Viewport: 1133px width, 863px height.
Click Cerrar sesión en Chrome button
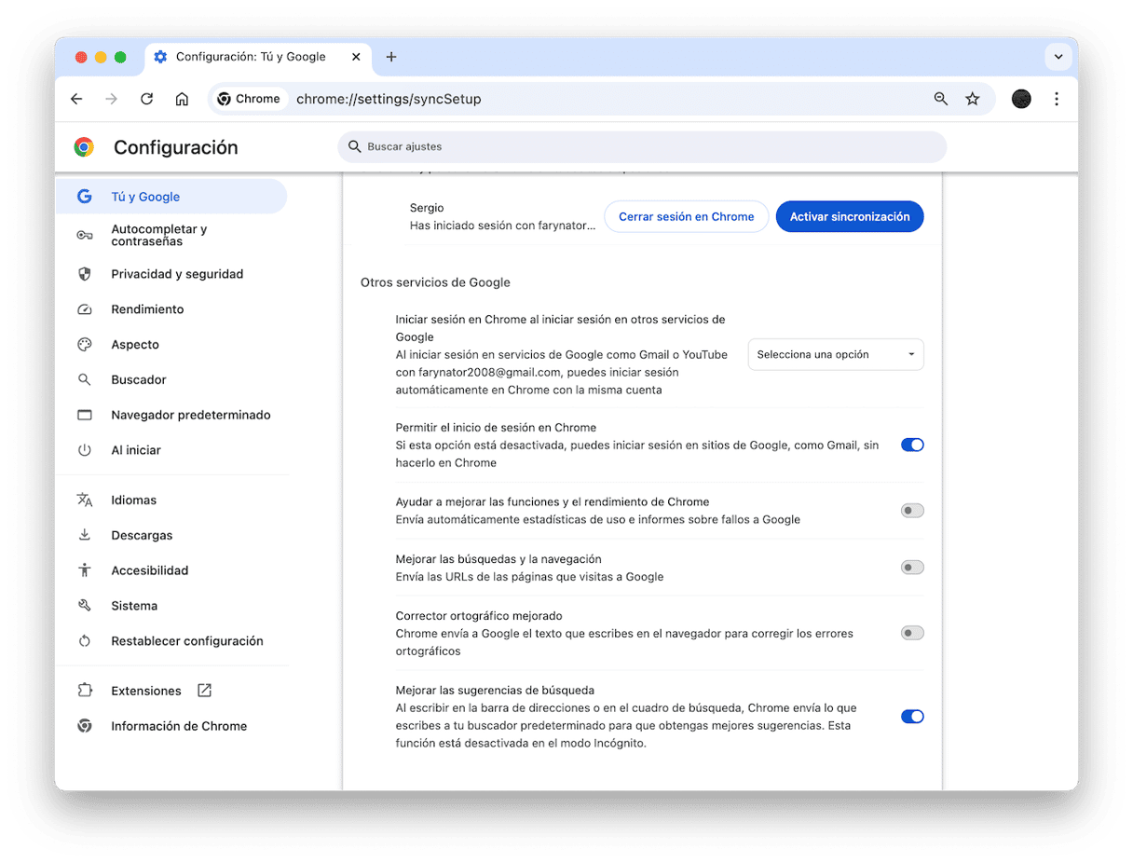[686, 216]
